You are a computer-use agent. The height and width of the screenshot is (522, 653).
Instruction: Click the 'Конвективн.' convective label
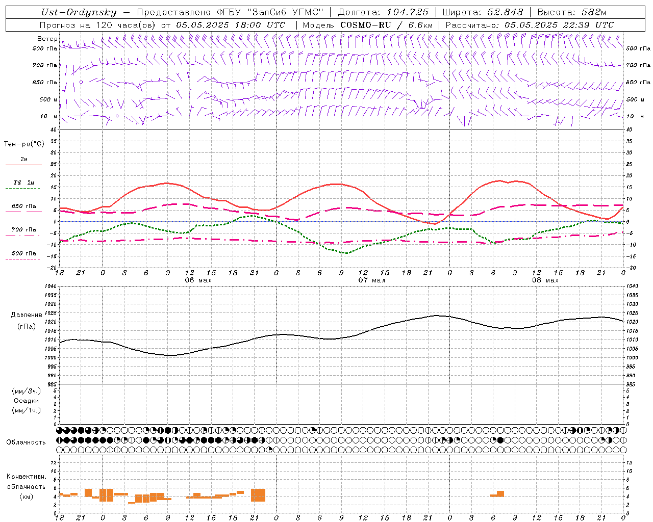pos(27,477)
